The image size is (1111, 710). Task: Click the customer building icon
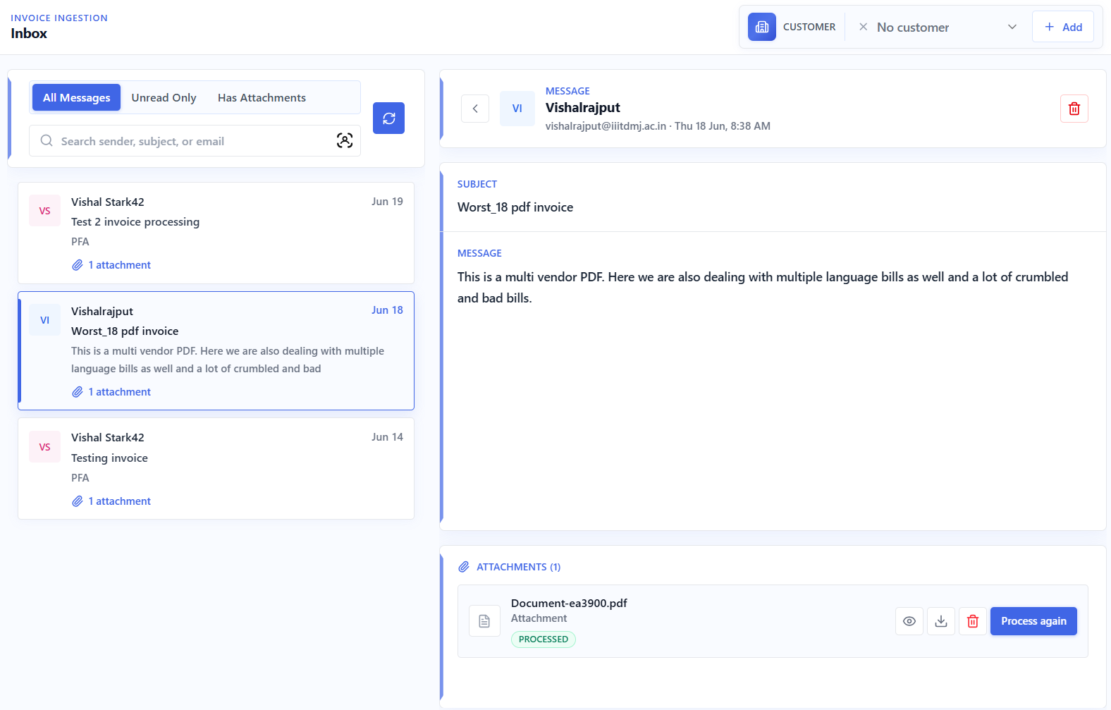tap(762, 27)
